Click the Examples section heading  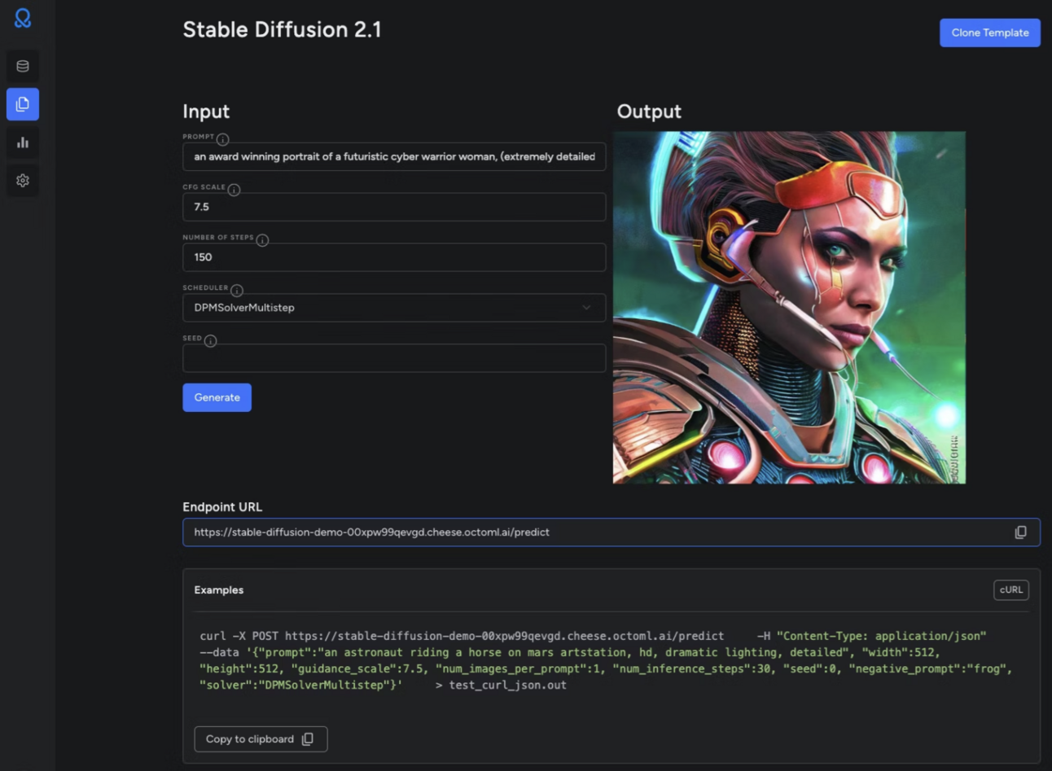[x=219, y=590]
